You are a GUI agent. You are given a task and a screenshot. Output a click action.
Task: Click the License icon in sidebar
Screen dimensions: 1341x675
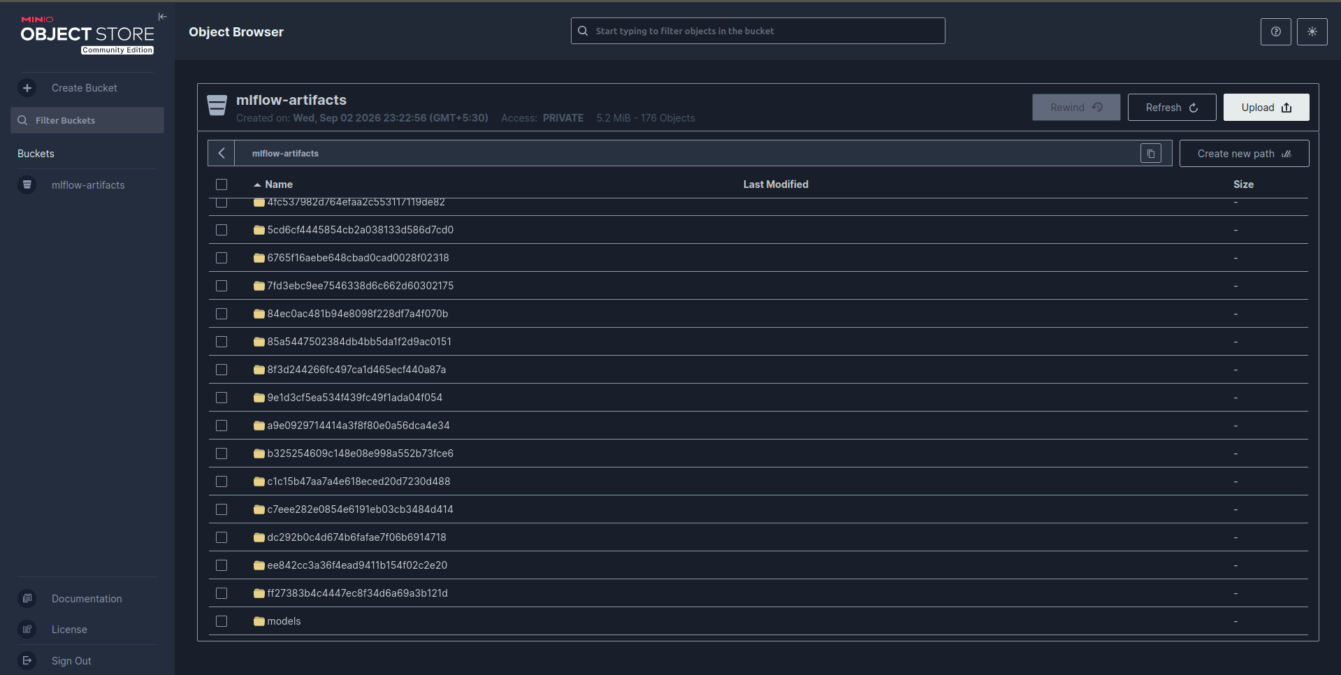tap(27, 630)
